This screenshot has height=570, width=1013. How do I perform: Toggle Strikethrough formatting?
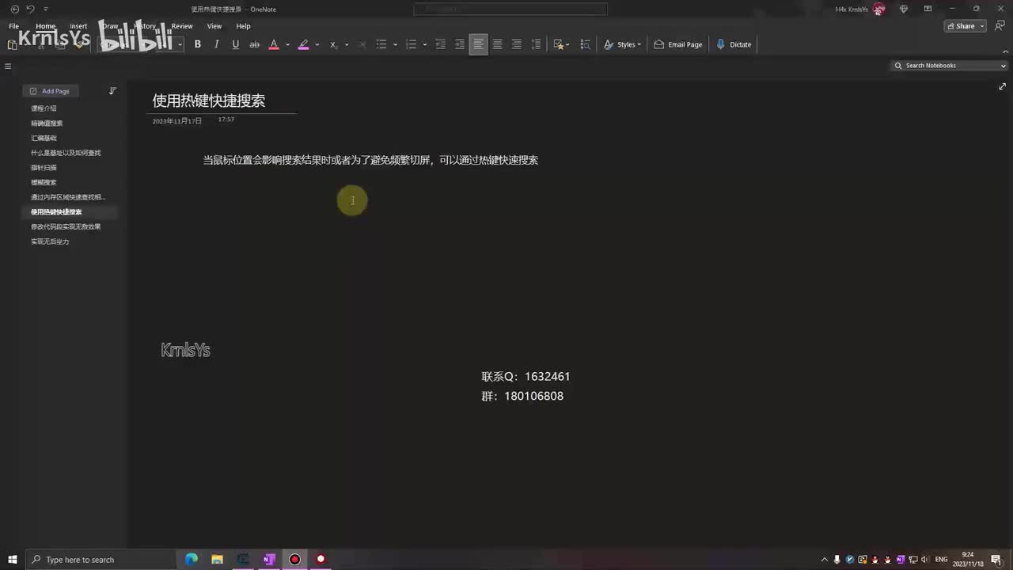(254, 44)
